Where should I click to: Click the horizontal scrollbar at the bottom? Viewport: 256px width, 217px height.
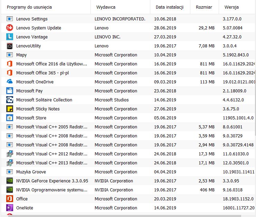[x=124, y=216]
